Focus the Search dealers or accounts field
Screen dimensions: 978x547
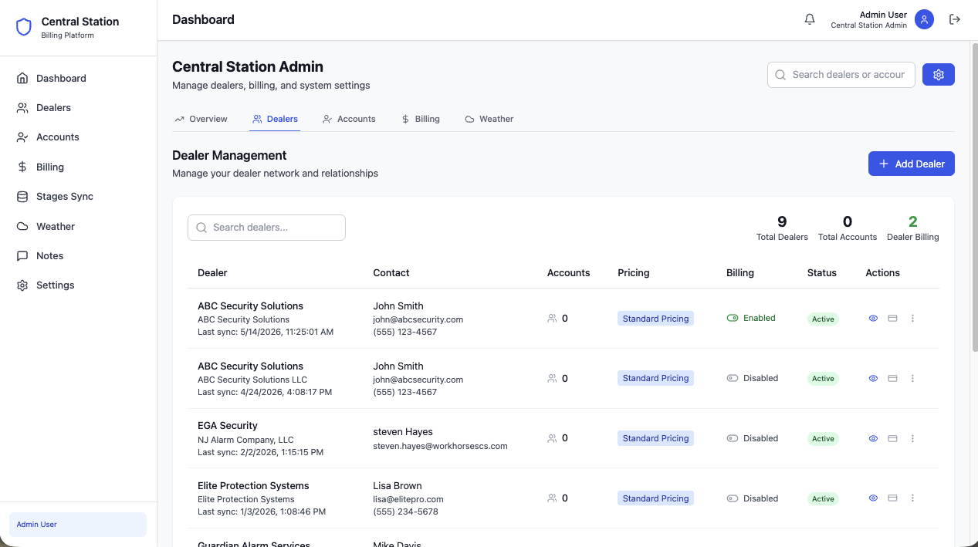(841, 75)
